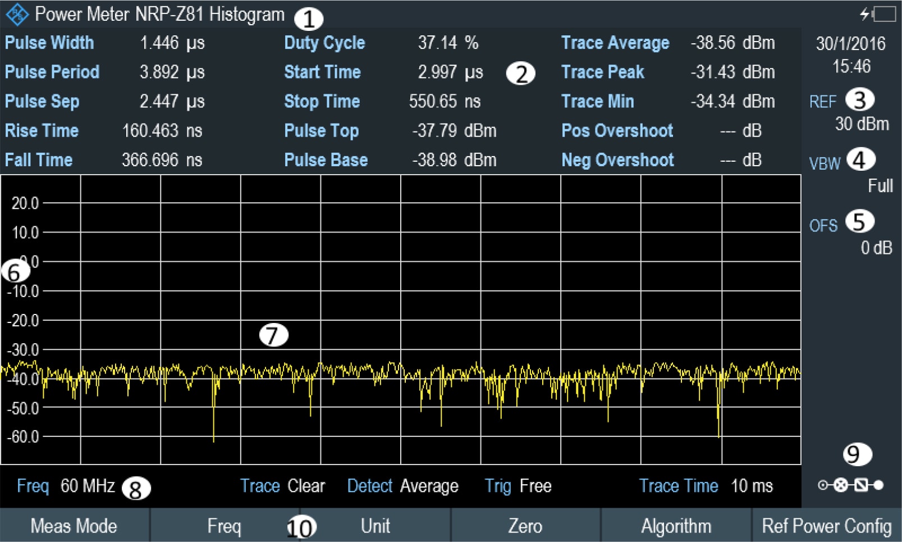902x542 pixels.
Task: Open the Unit selection menu
Action: coord(376,526)
